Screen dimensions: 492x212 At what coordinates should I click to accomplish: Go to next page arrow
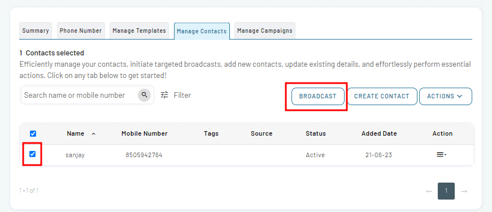pyautogui.click(x=464, y=191)
